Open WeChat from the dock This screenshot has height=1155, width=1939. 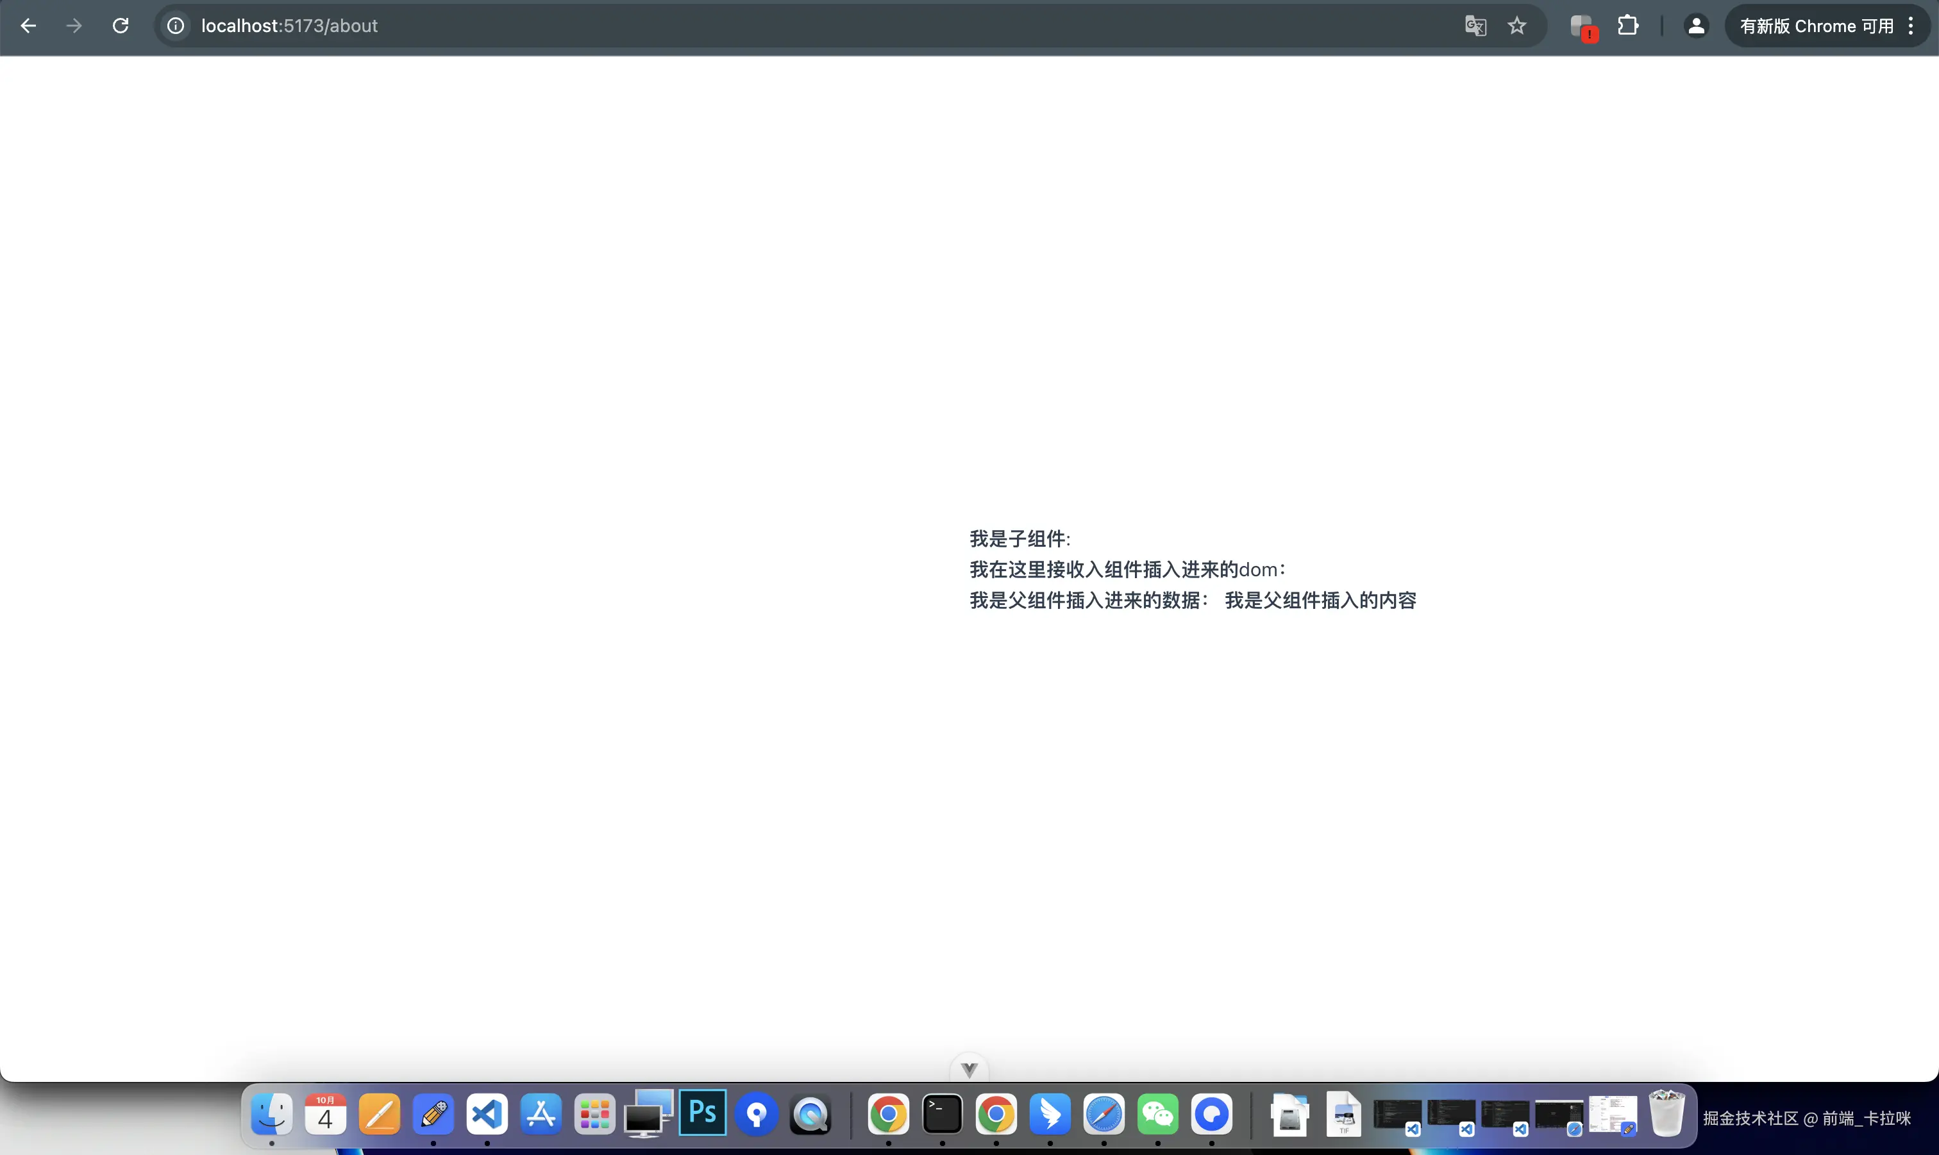pyautogui.click(x=1157, y=1115)
